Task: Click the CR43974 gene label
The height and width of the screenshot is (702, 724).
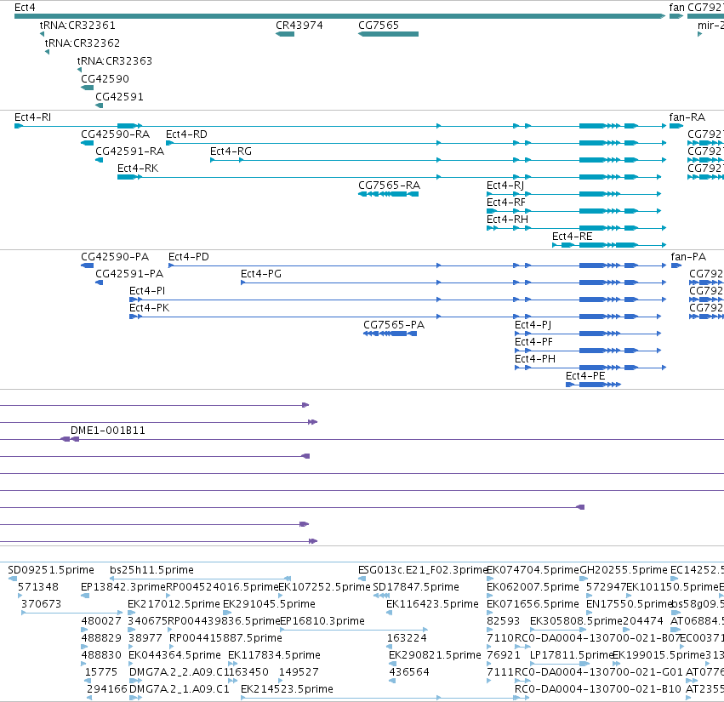Action: pyautogui.click(x=299, y=26)
